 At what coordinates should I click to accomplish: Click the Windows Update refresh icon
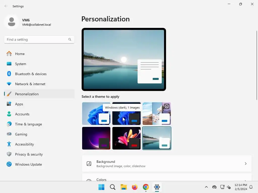pos(9,164)
